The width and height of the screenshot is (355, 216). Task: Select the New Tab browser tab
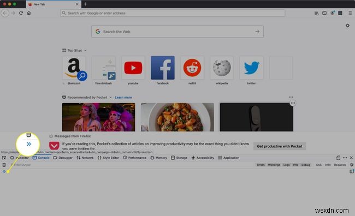53,4
